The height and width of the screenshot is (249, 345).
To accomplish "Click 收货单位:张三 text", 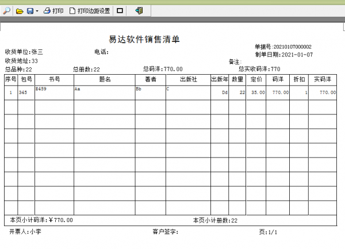I will [x=24, y=52].
